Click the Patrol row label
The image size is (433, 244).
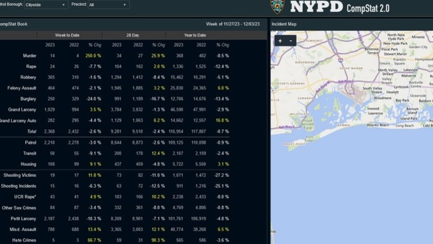click(x=30, y=143)
